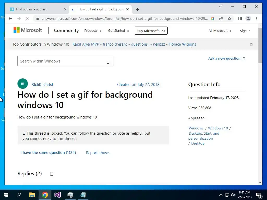Open Horace Wiggins contributor profile
Viewport: 267px width, 200px height.
coord(182,44)
